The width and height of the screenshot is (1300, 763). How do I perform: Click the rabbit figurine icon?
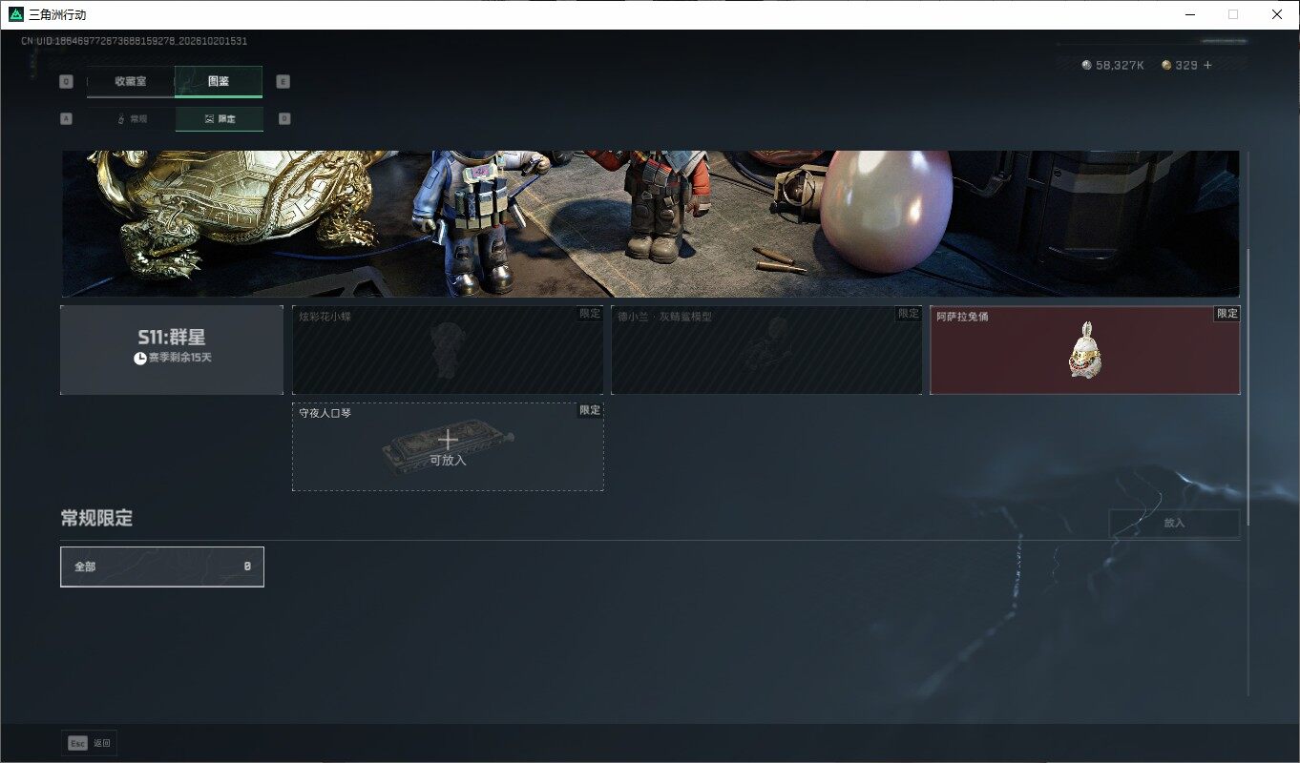coord(1085,349)
